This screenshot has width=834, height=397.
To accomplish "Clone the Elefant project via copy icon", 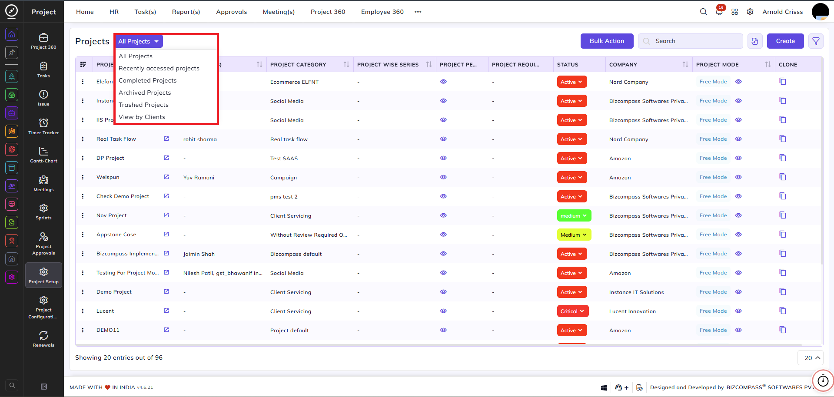I will tap(783, 82).
